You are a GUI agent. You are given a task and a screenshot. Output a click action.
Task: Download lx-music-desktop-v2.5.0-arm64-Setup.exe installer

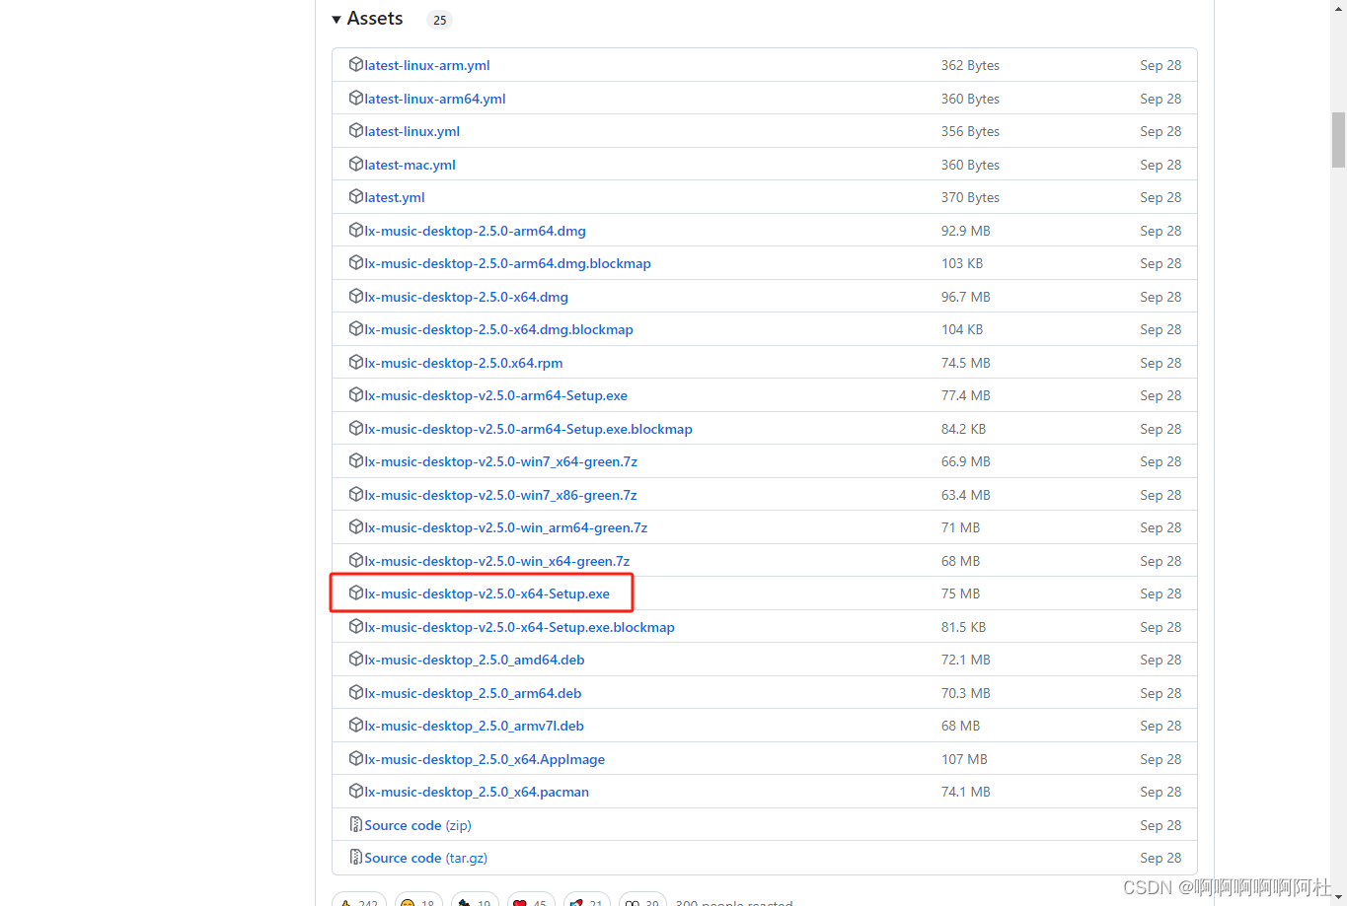(x=496, y=395)
